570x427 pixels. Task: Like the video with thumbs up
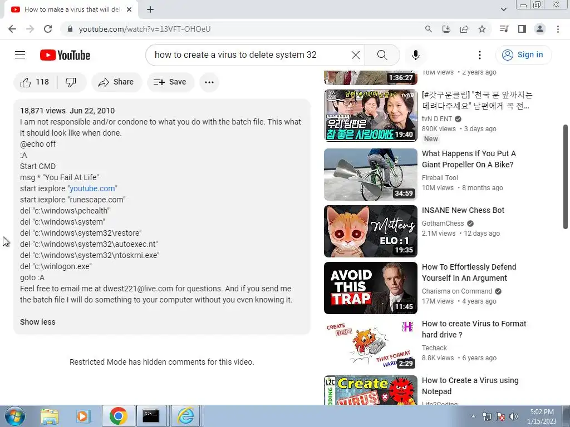click(35, 82)
